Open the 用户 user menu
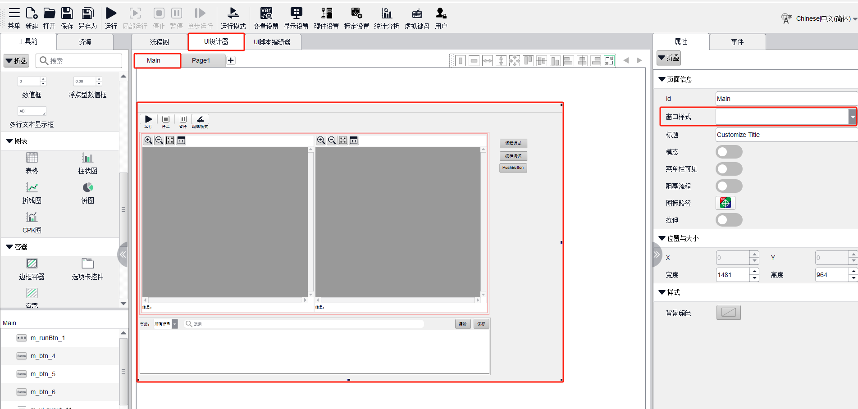This screenshot has height=409, width=858. 441,18
